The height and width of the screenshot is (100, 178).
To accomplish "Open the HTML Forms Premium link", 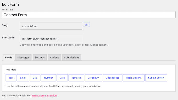I will click(44, 96).
